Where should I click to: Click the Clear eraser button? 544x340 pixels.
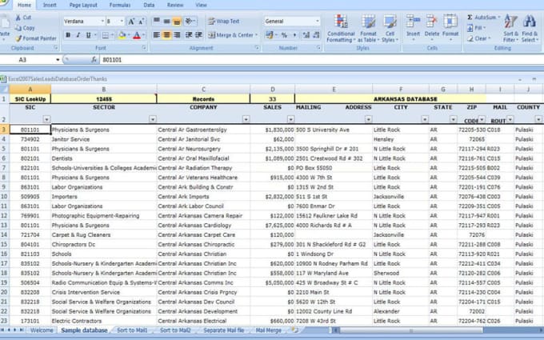(x=478, y=38)
